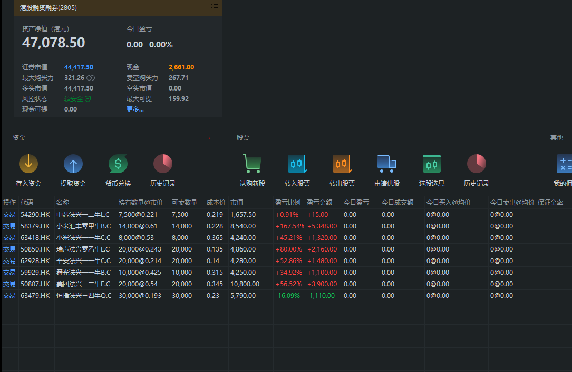Sort by the 成本价 column header
572x372 pixels.
pyautogui.click(x=217, y=203)
